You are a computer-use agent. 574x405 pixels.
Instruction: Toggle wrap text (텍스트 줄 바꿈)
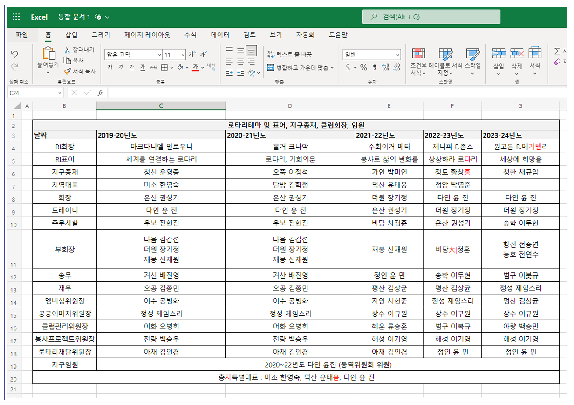tap(289, 55)
